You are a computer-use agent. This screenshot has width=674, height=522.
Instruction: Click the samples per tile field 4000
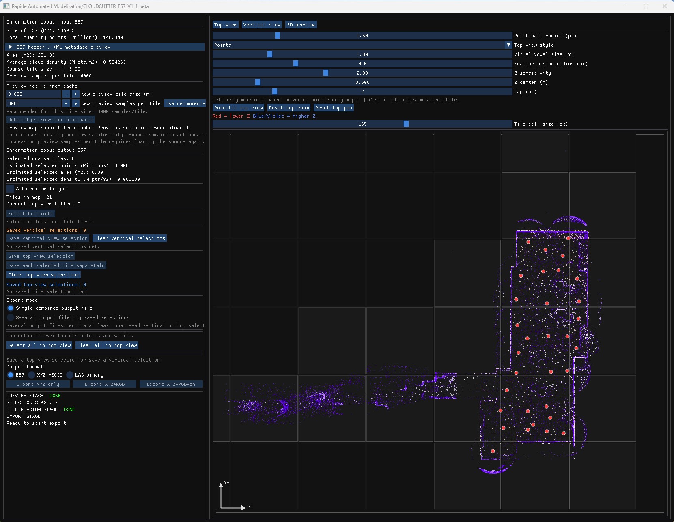pos(34,103)
